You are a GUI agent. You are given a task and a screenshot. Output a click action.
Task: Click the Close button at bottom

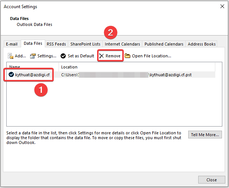(212, 180)
